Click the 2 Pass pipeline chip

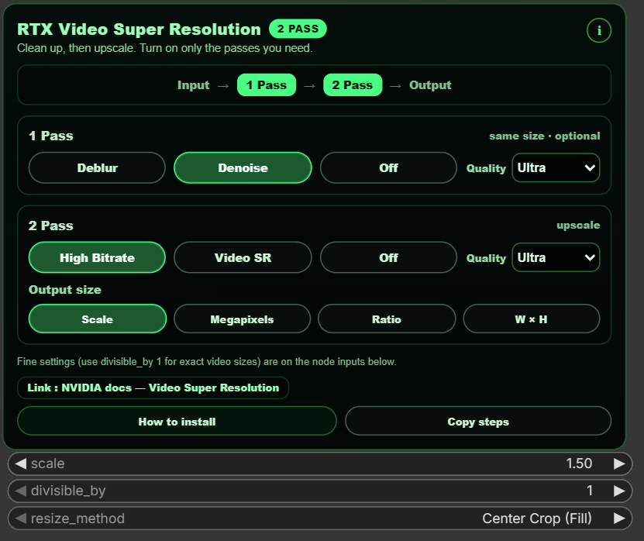pyautogui.click(x=353, y=85)
